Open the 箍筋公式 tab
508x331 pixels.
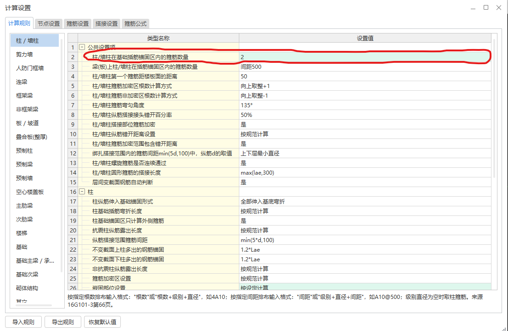pyautogui.click(x=135, y=23)
